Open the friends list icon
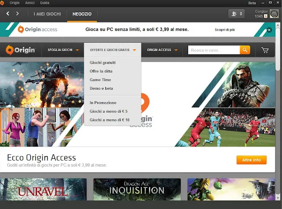 236,14
